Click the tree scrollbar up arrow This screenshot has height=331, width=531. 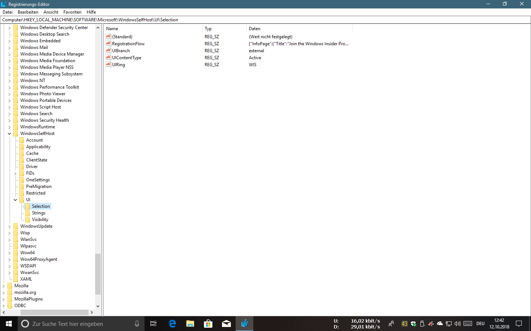click(98, 28)
